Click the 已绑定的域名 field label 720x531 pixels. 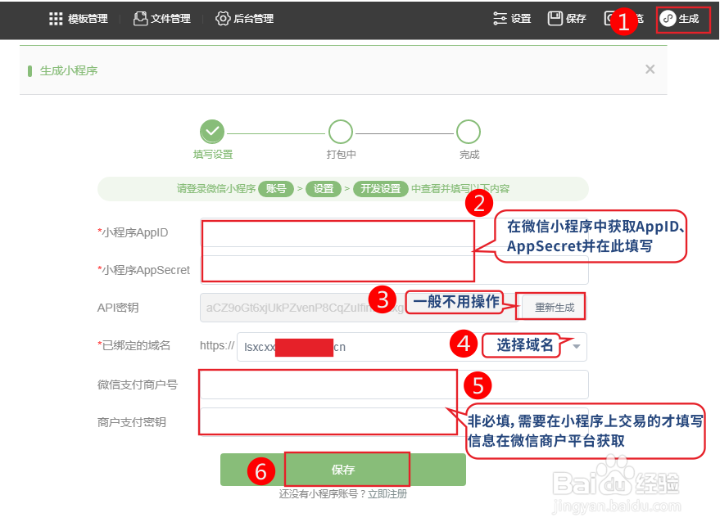(134, 345)
